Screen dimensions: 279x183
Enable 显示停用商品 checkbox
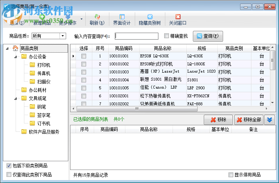tap(231, 175)
